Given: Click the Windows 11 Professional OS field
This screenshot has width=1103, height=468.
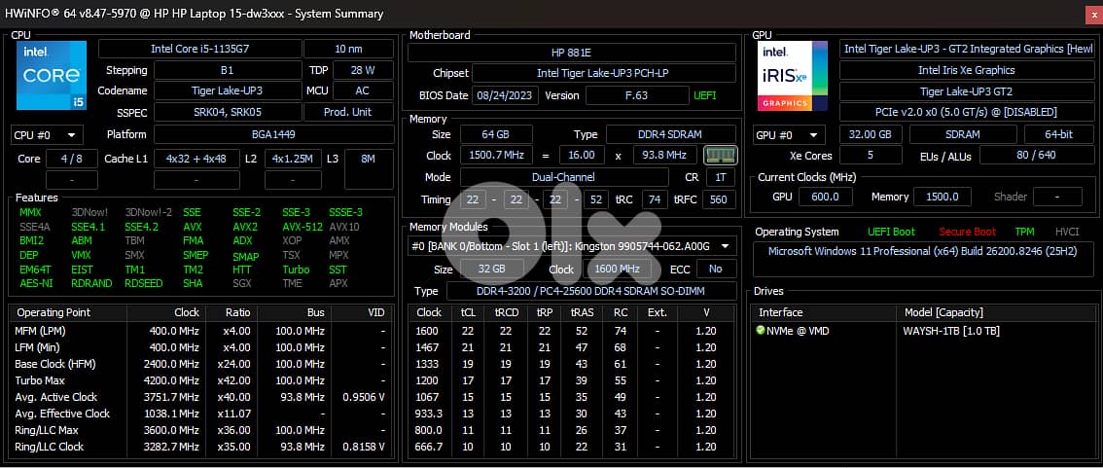Looking at the screenshot, I should click(x=923, y=260).
